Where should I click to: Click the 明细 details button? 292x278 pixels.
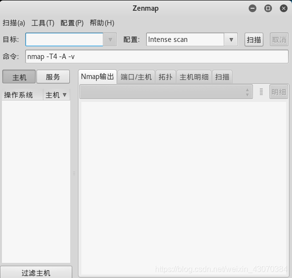coord(279,92)
